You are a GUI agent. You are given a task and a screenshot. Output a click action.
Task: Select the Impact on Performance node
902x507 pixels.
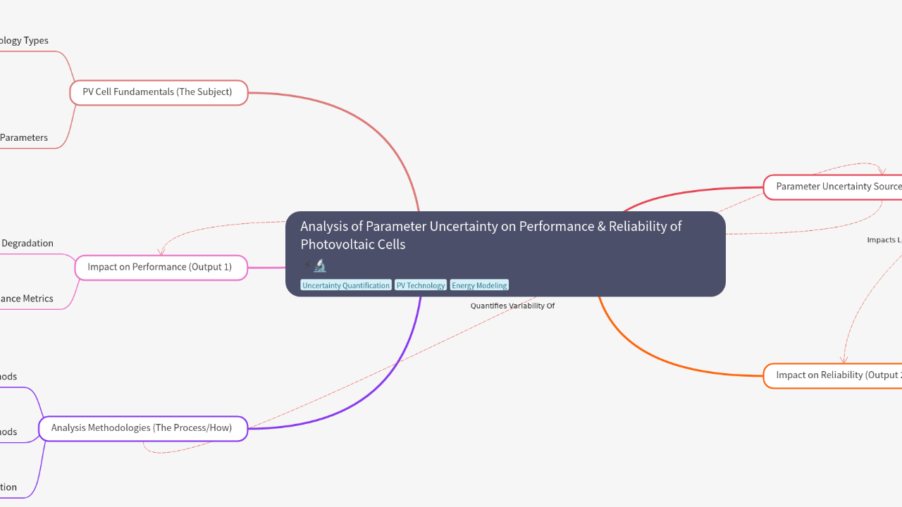[x=160, y=268]
